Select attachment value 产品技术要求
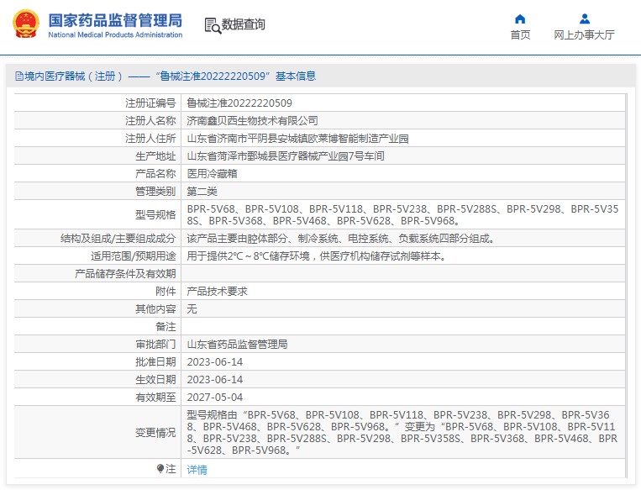This screenshot has height=490, width=641. (217, 291)
